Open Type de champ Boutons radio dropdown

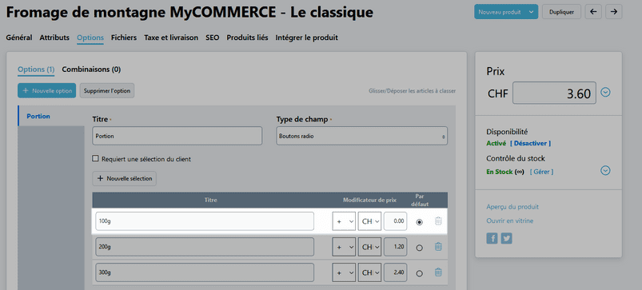(361, 136)
